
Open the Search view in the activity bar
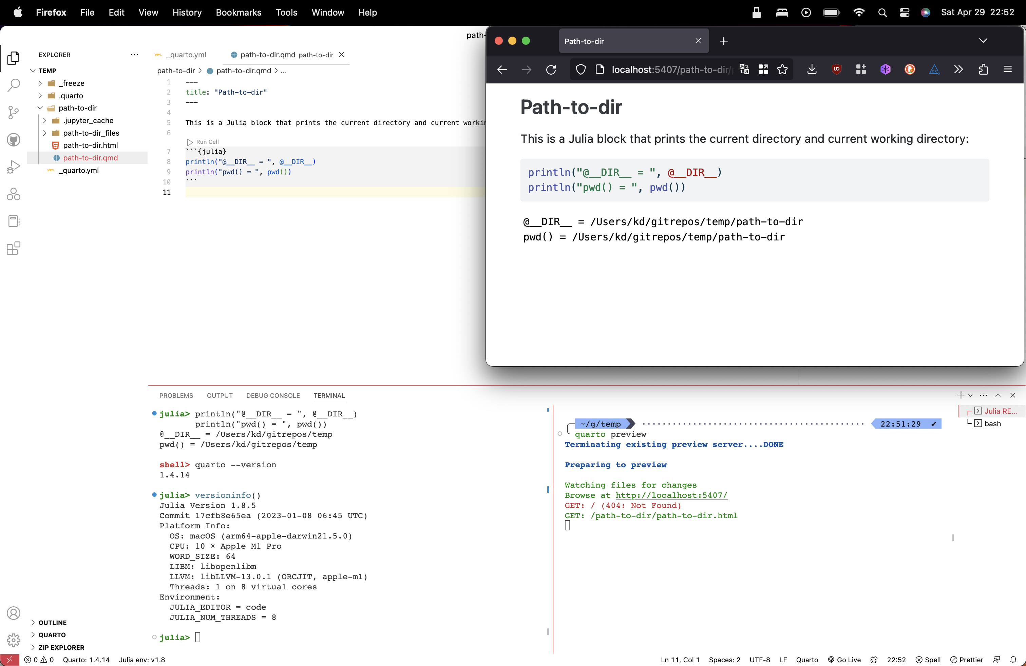(x=13, y=85)
